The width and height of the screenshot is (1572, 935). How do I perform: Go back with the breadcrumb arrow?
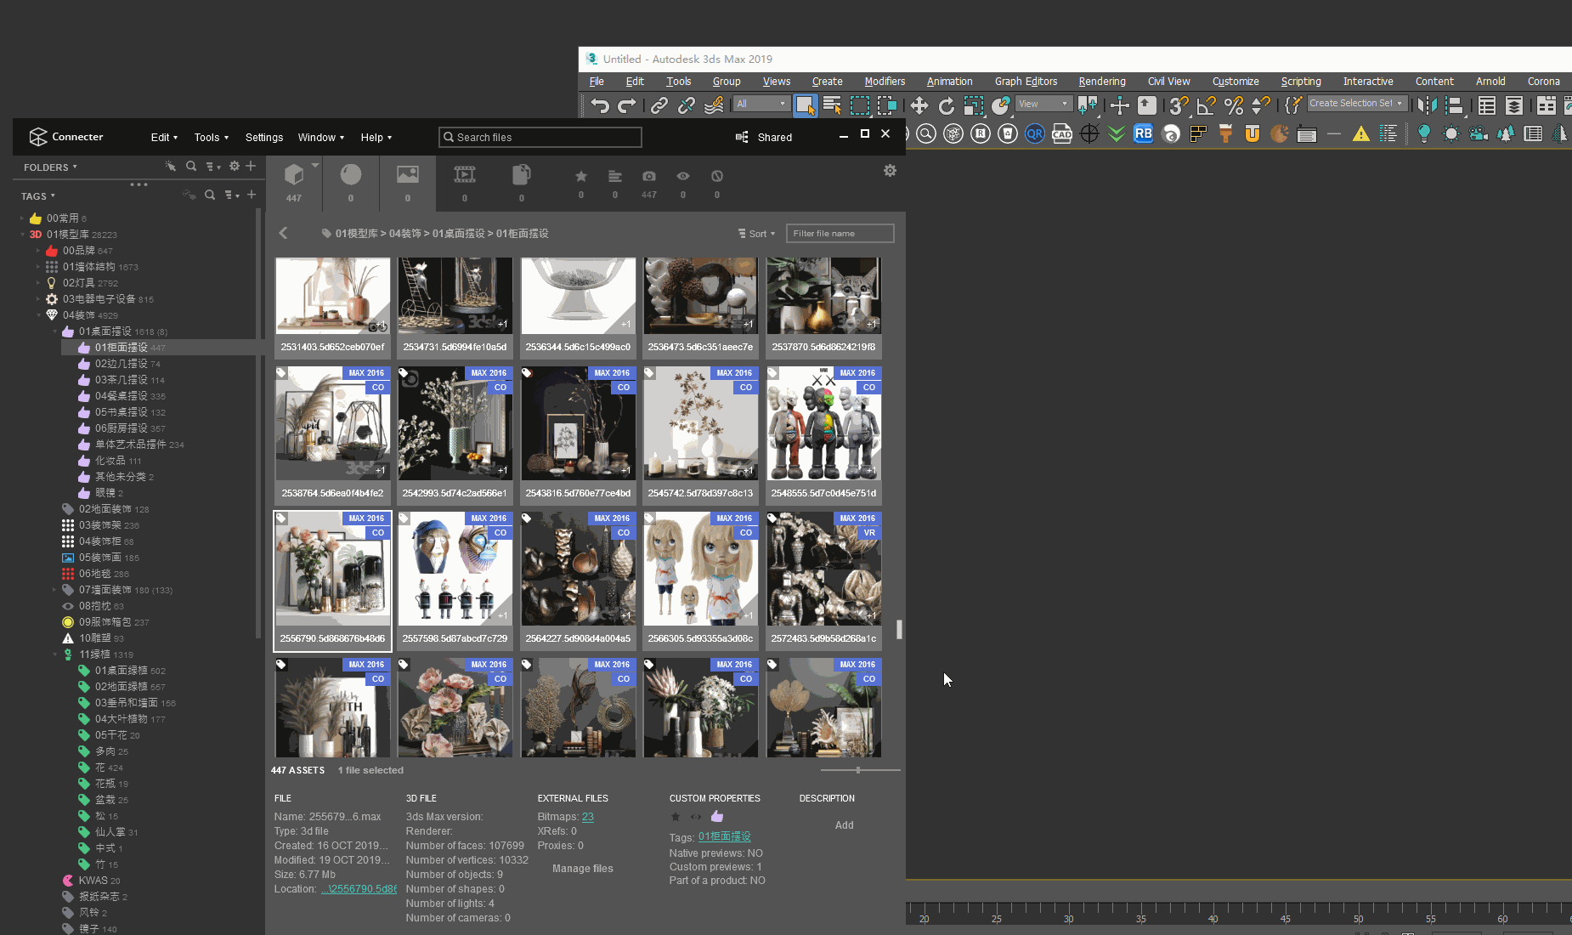click(x=283, y=233)
